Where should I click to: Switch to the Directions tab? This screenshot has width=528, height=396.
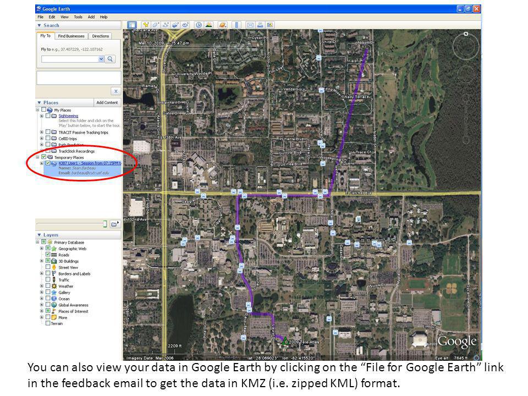[x=100, y=36]
